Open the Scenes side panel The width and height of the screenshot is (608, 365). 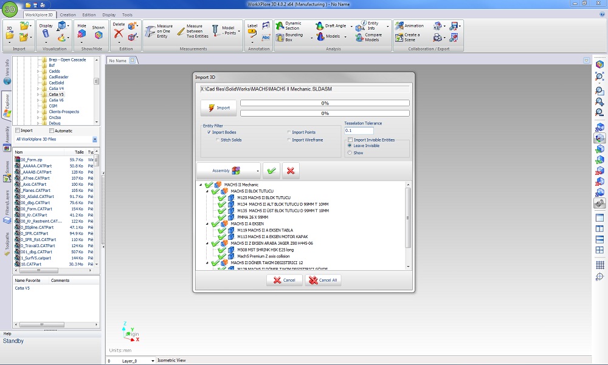7,172
